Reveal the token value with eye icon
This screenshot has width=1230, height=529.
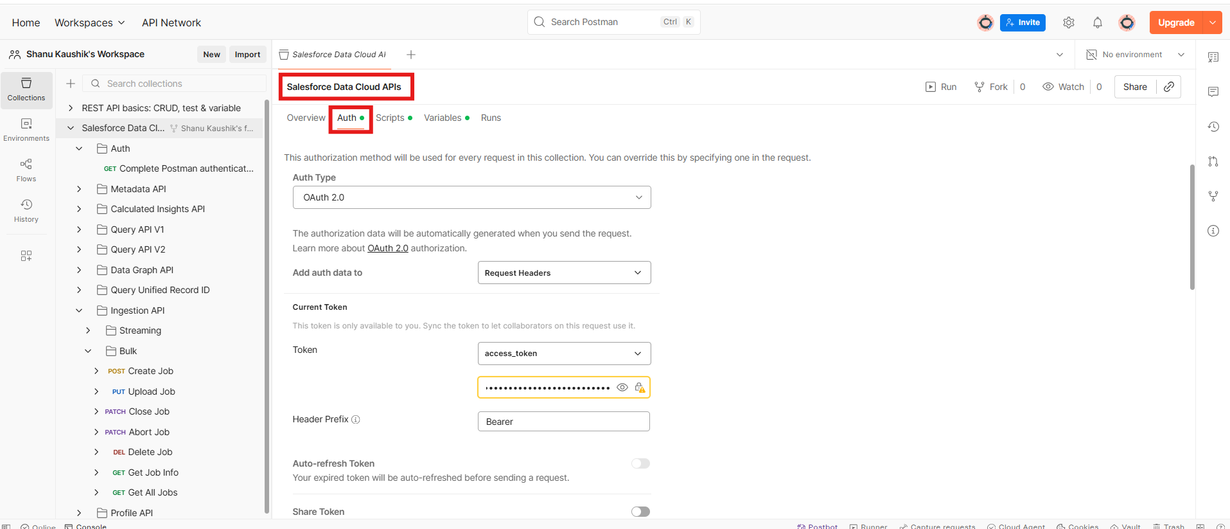[622, 388]
